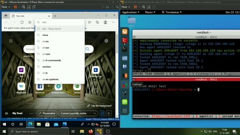The image size is (240, 135).
Task: Select the 'virus' search suggestion
Action: (x=60, y=35)
